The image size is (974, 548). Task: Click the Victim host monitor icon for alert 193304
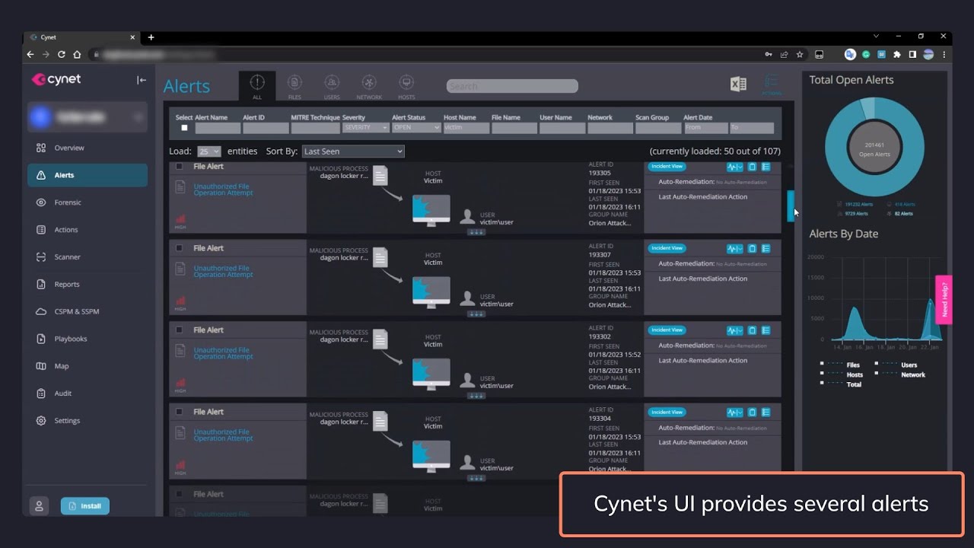click(x=431, y=455)
